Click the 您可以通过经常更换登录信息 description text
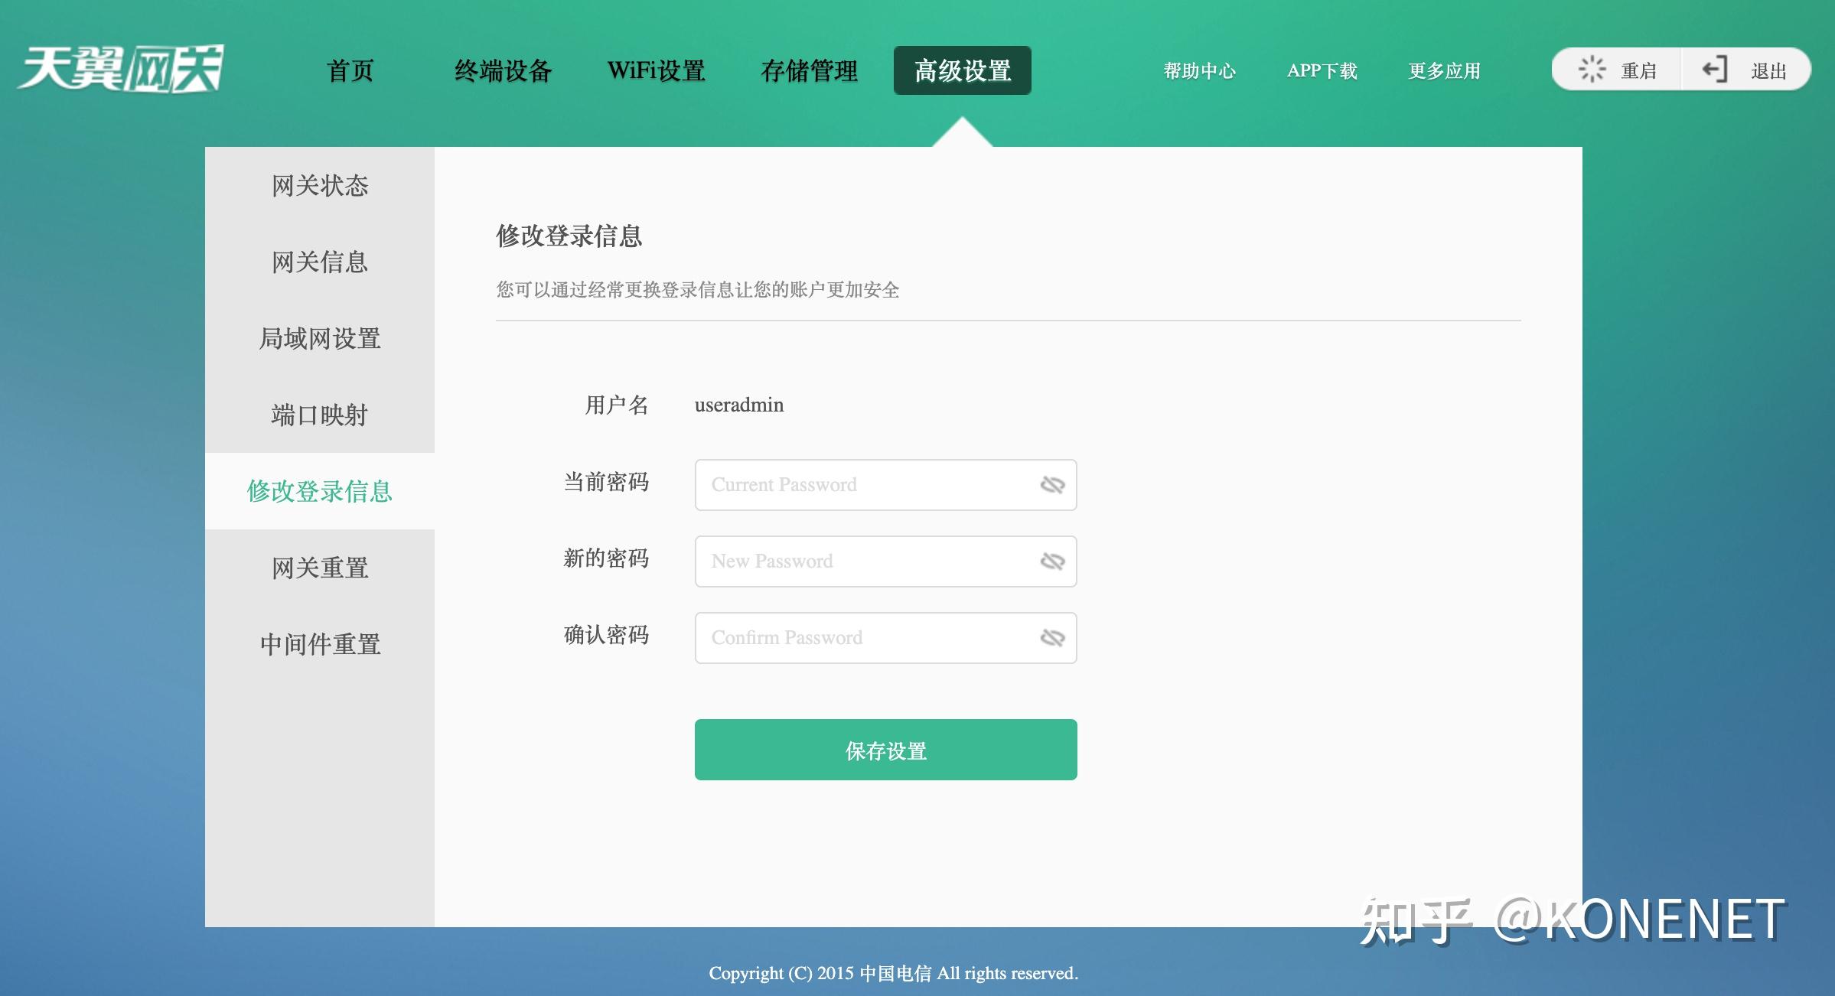 coord(698,290)
